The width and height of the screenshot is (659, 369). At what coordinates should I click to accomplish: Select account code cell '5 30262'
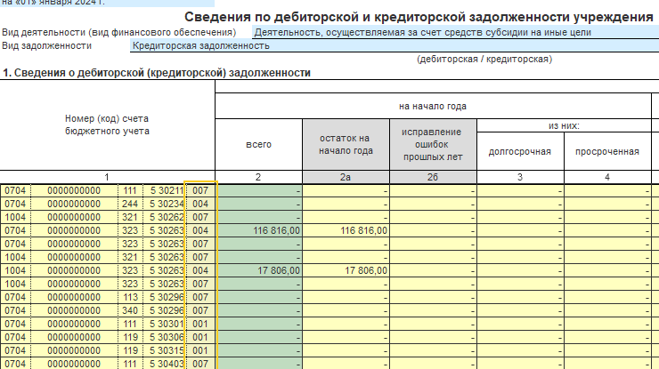pyautogui.click(x=164, y=218)
